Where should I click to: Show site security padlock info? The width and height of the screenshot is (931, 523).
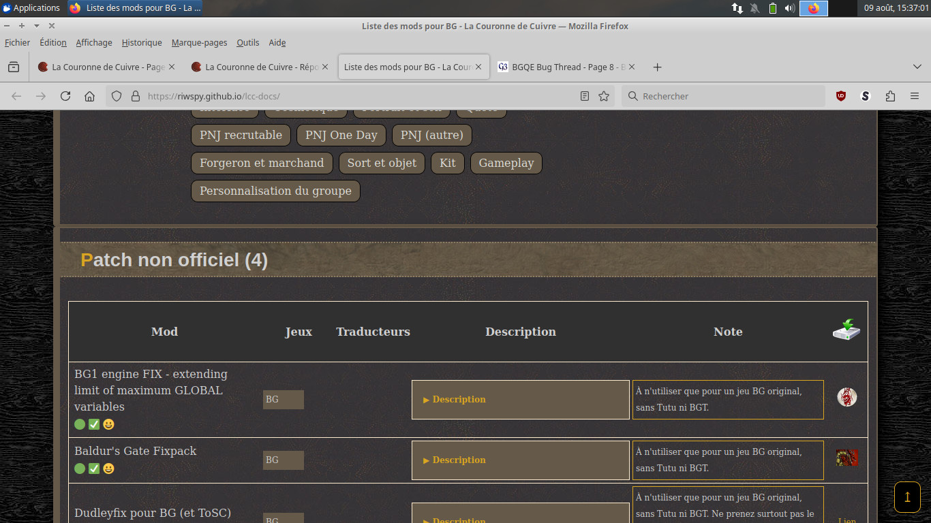(x=135, y=96)
